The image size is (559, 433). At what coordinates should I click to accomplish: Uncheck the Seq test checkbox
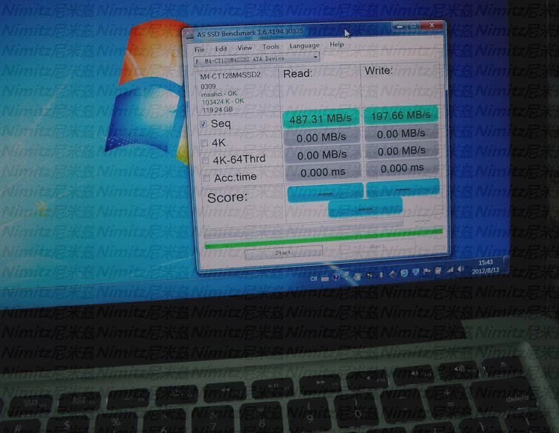[203, 124]
